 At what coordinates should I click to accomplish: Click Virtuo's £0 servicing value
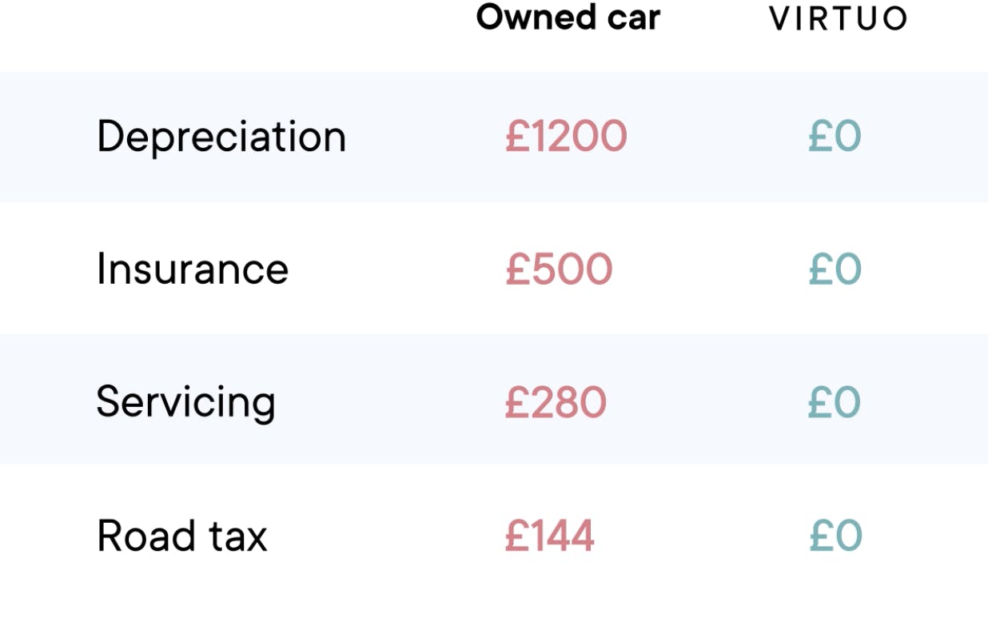[x=835, y=402]
